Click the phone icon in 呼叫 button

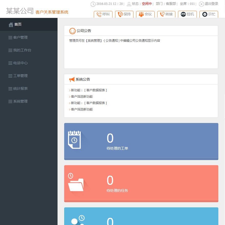click(x=99, y=14)
